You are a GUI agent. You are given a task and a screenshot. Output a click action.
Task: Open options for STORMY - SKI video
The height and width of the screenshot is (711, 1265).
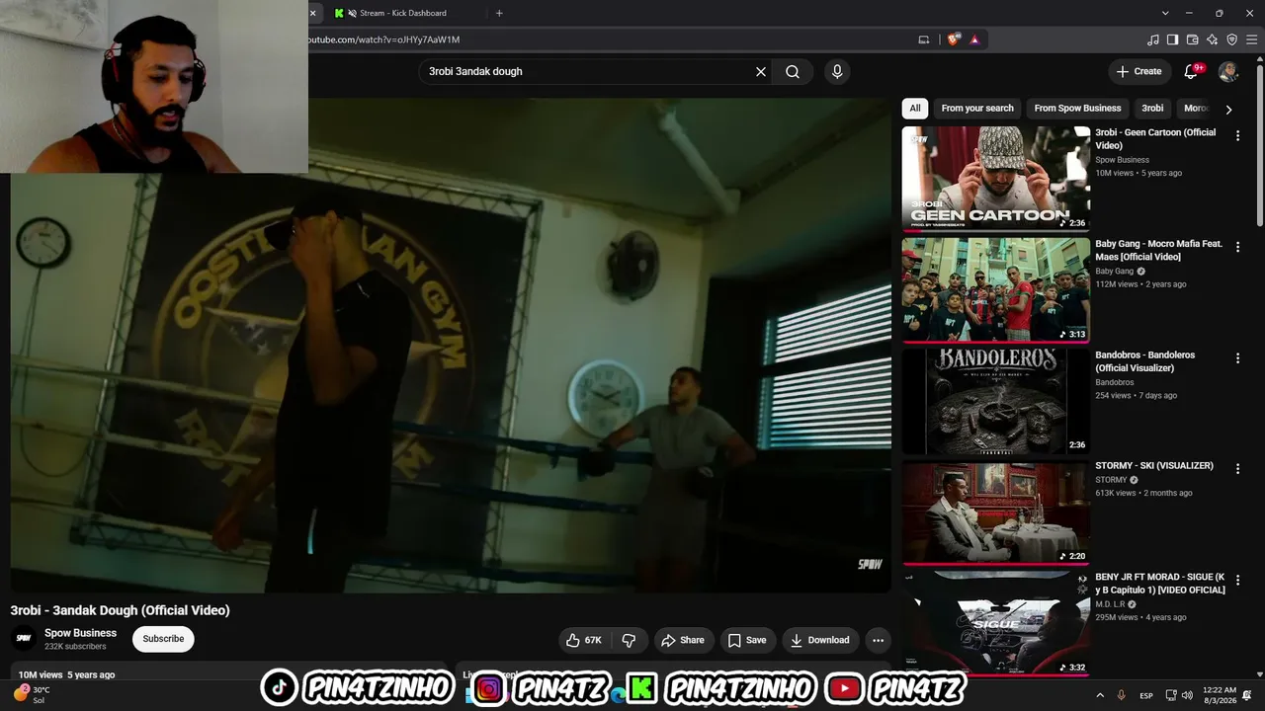1237,469
